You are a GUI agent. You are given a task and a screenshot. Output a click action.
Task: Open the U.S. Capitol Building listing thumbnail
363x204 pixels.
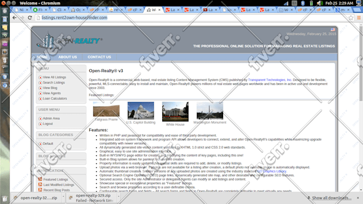click(x=141, y=111)
